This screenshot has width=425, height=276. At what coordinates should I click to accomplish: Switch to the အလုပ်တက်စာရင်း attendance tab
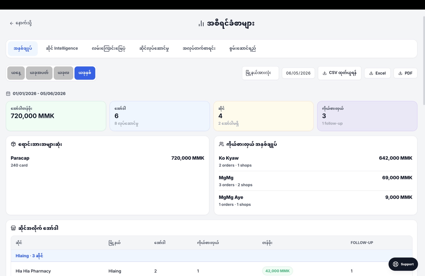[199, 48]
